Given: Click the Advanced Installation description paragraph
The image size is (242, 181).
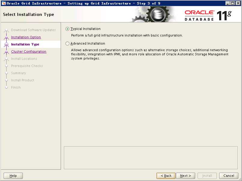Looking at the screenshot, I should 150,54.
